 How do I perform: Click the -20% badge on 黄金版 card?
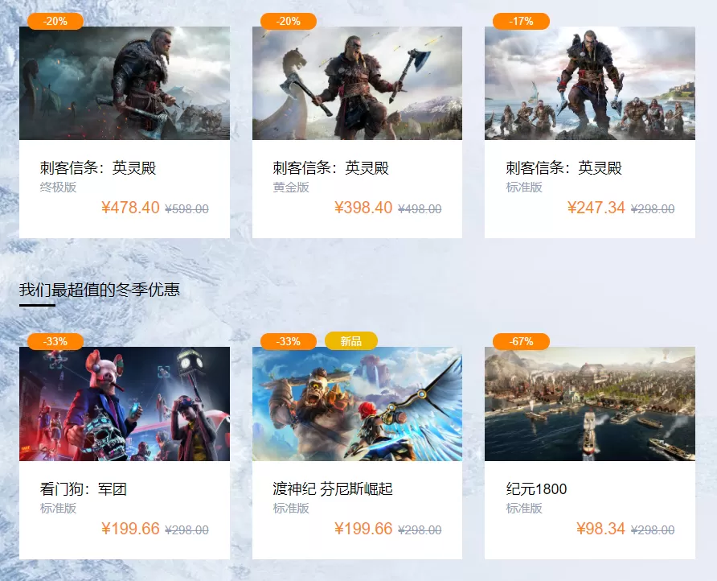coord(288,21)
